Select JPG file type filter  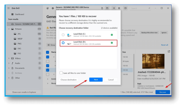click(x=19, y=34)
